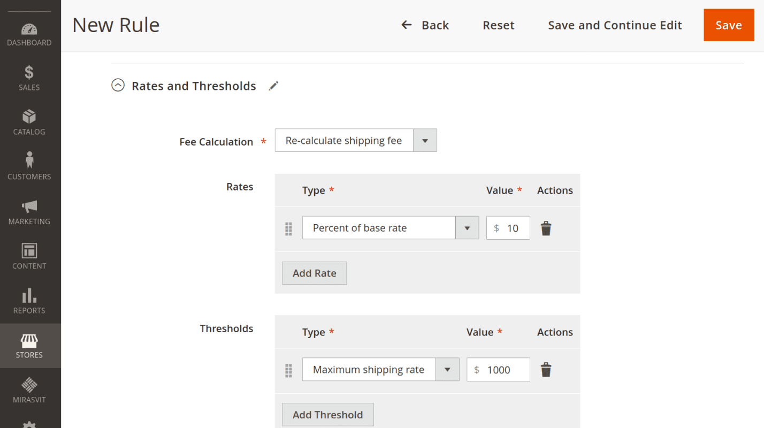Click the pencil icon next to Rates and Thresholds
This screenshot has height=428, width=764.
tap(274, 86)
